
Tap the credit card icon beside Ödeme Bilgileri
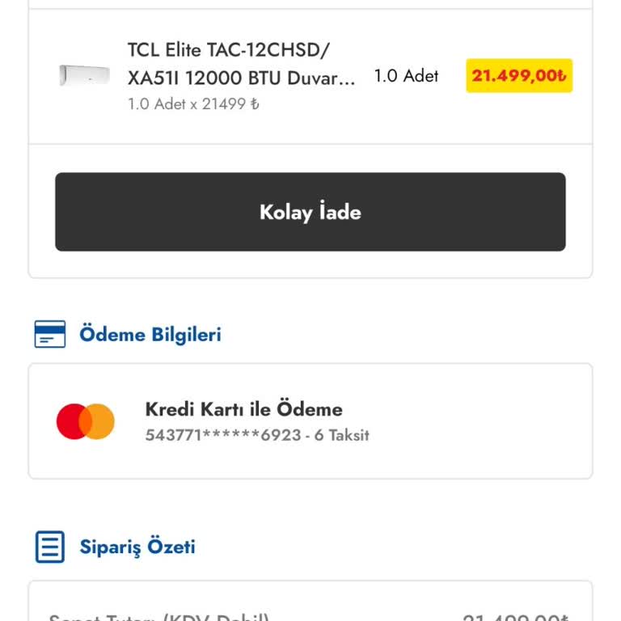(x=50, y=334)
